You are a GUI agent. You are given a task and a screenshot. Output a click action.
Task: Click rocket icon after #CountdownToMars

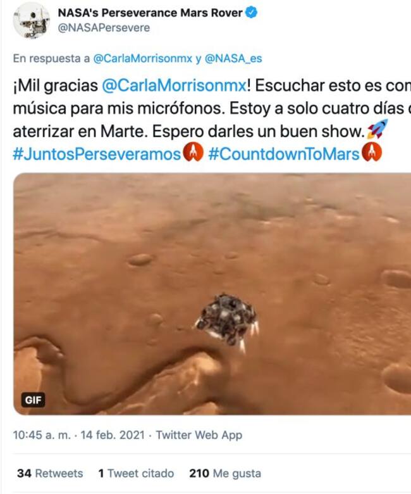(x=372, y=153)
